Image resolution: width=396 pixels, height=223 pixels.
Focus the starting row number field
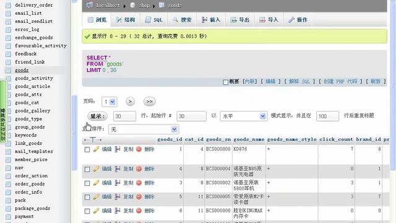pos(191,116)
